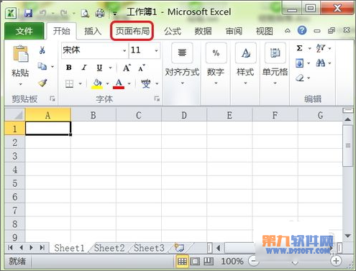Image resolution: width=356 pixels, height=271 pixels.
Task: Click the Select All corner cell
Action: click(15, 115)
